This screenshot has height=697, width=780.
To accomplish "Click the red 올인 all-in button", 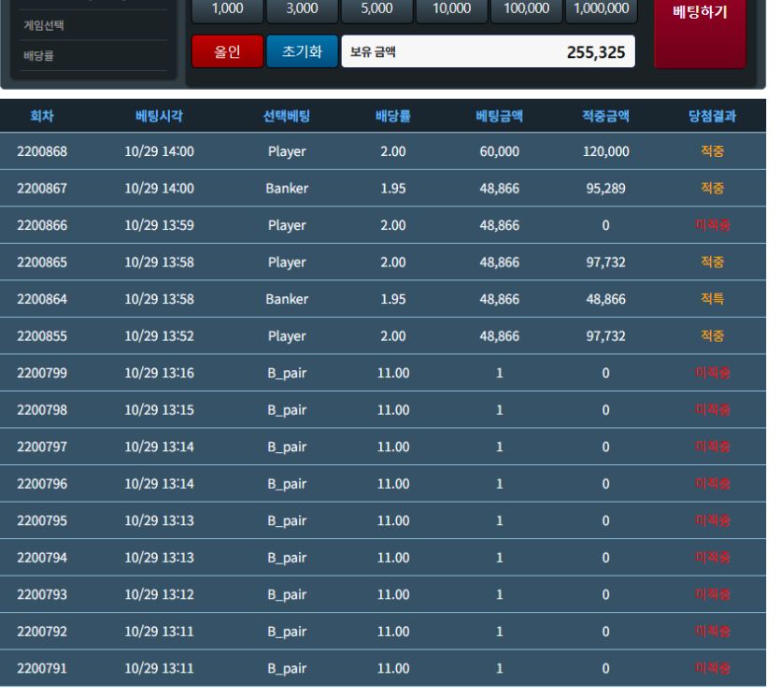I will pos(227,51).
